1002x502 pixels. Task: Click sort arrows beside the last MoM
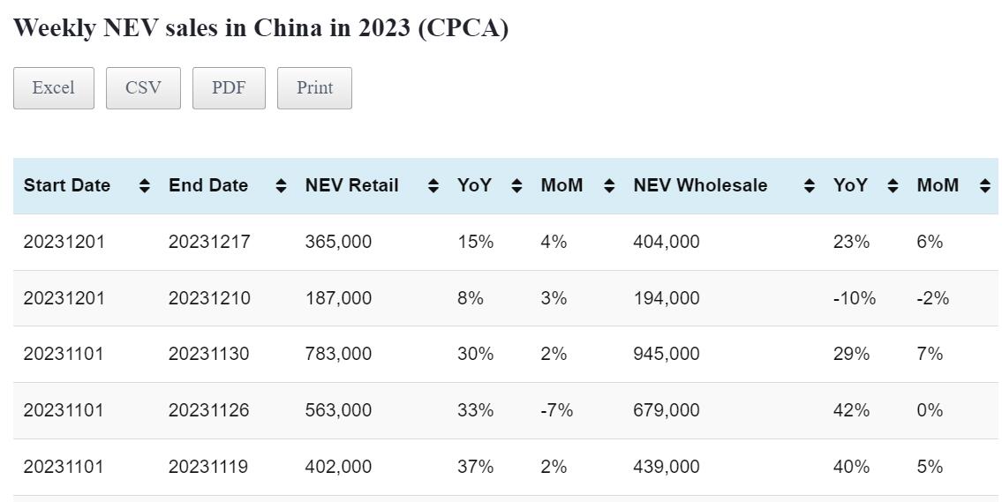coord(985,186)
